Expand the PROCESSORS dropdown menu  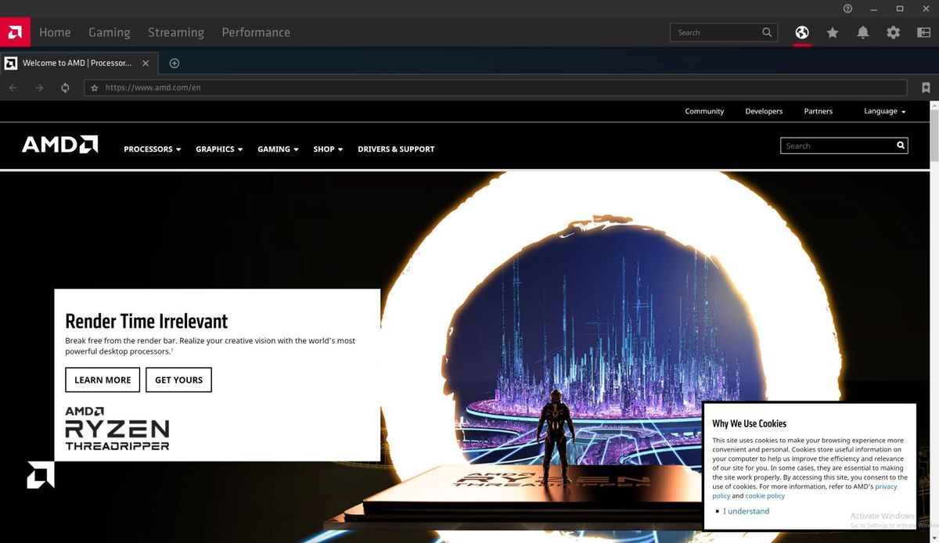152,149
